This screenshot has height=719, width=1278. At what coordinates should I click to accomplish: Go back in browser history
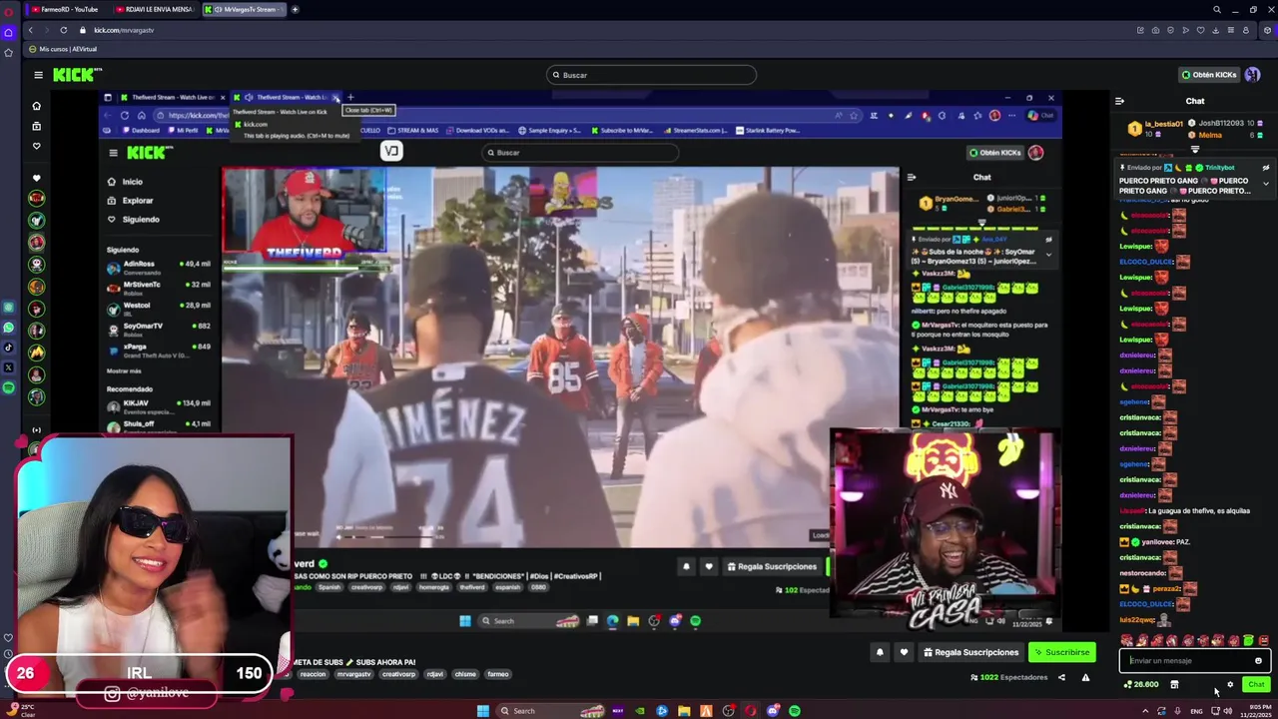[30, 30]
